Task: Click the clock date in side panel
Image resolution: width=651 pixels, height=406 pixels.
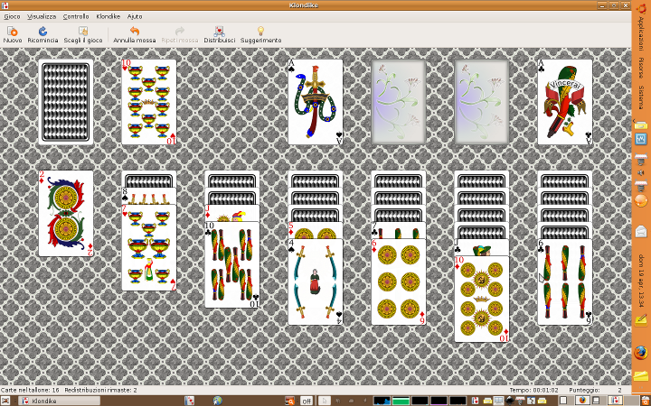Action: [x=641, y=281]
